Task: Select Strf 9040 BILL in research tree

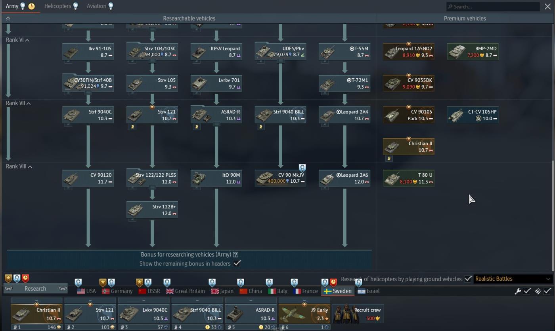Action: click(281, 115)
